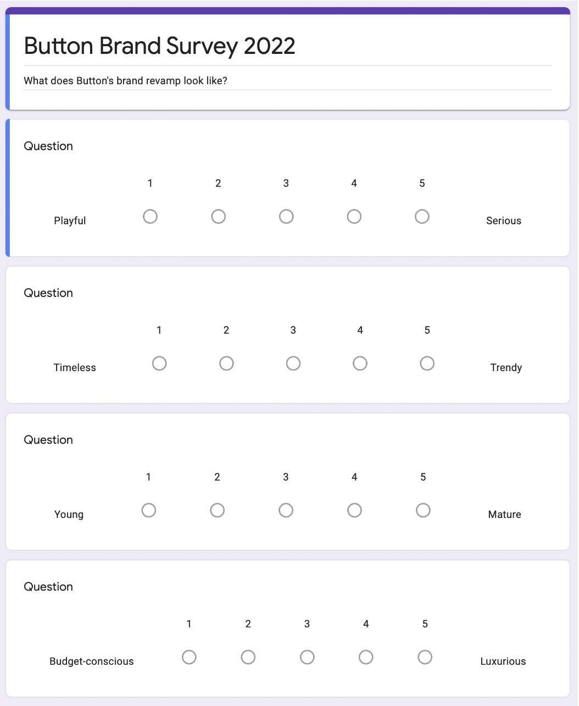Pick rating 5 nearest to Trendy
The height and width of the screenshot is (706, 579).
click(x=427, y=363)
